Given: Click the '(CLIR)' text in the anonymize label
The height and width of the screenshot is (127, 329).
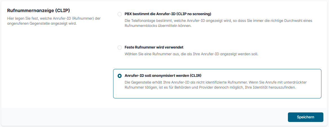Looking at the screenshot, I should [x=196, y=75].
